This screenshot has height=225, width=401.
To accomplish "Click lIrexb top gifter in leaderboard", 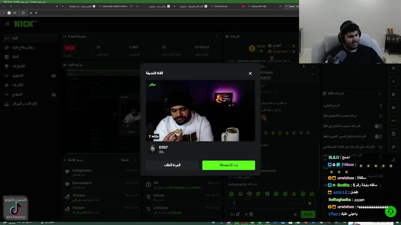I will (x=258, y=48).
